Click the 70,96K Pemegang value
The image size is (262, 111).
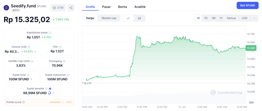57,65
